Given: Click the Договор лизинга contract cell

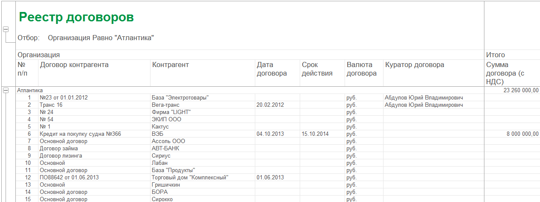Looking at the screenshot, I should click(x=61, y=155).
